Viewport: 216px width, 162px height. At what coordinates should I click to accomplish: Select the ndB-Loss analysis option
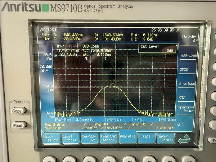pos(189,55)
